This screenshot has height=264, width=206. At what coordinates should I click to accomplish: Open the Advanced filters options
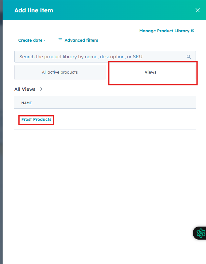(81, 40)
